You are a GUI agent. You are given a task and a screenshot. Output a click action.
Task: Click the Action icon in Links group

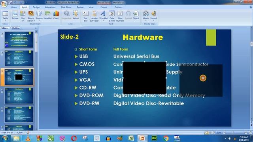[x=76, y=14]
